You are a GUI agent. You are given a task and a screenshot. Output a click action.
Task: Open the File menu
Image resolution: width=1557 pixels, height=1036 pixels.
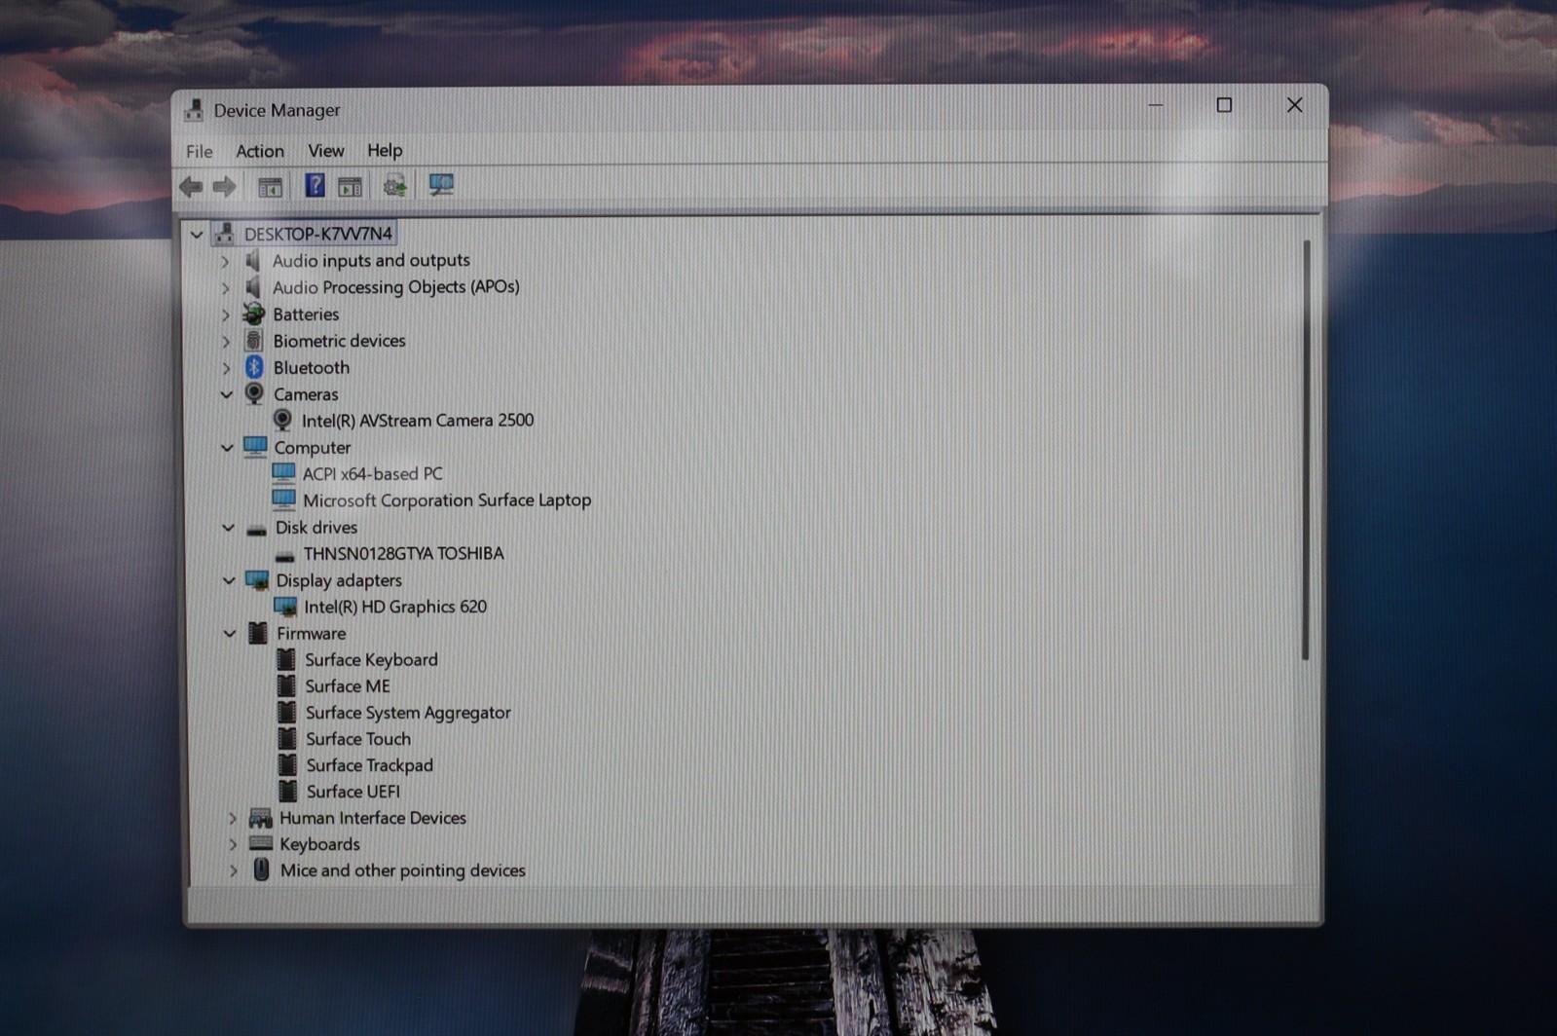[x=200, y=151]
